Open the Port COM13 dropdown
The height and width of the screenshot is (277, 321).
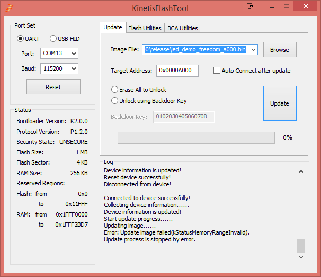[x=59, y=53]
